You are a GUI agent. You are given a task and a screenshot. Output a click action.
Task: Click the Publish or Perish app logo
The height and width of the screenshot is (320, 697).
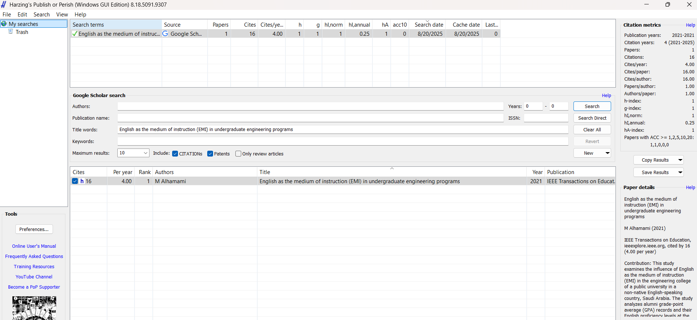(x=4, y=4)
